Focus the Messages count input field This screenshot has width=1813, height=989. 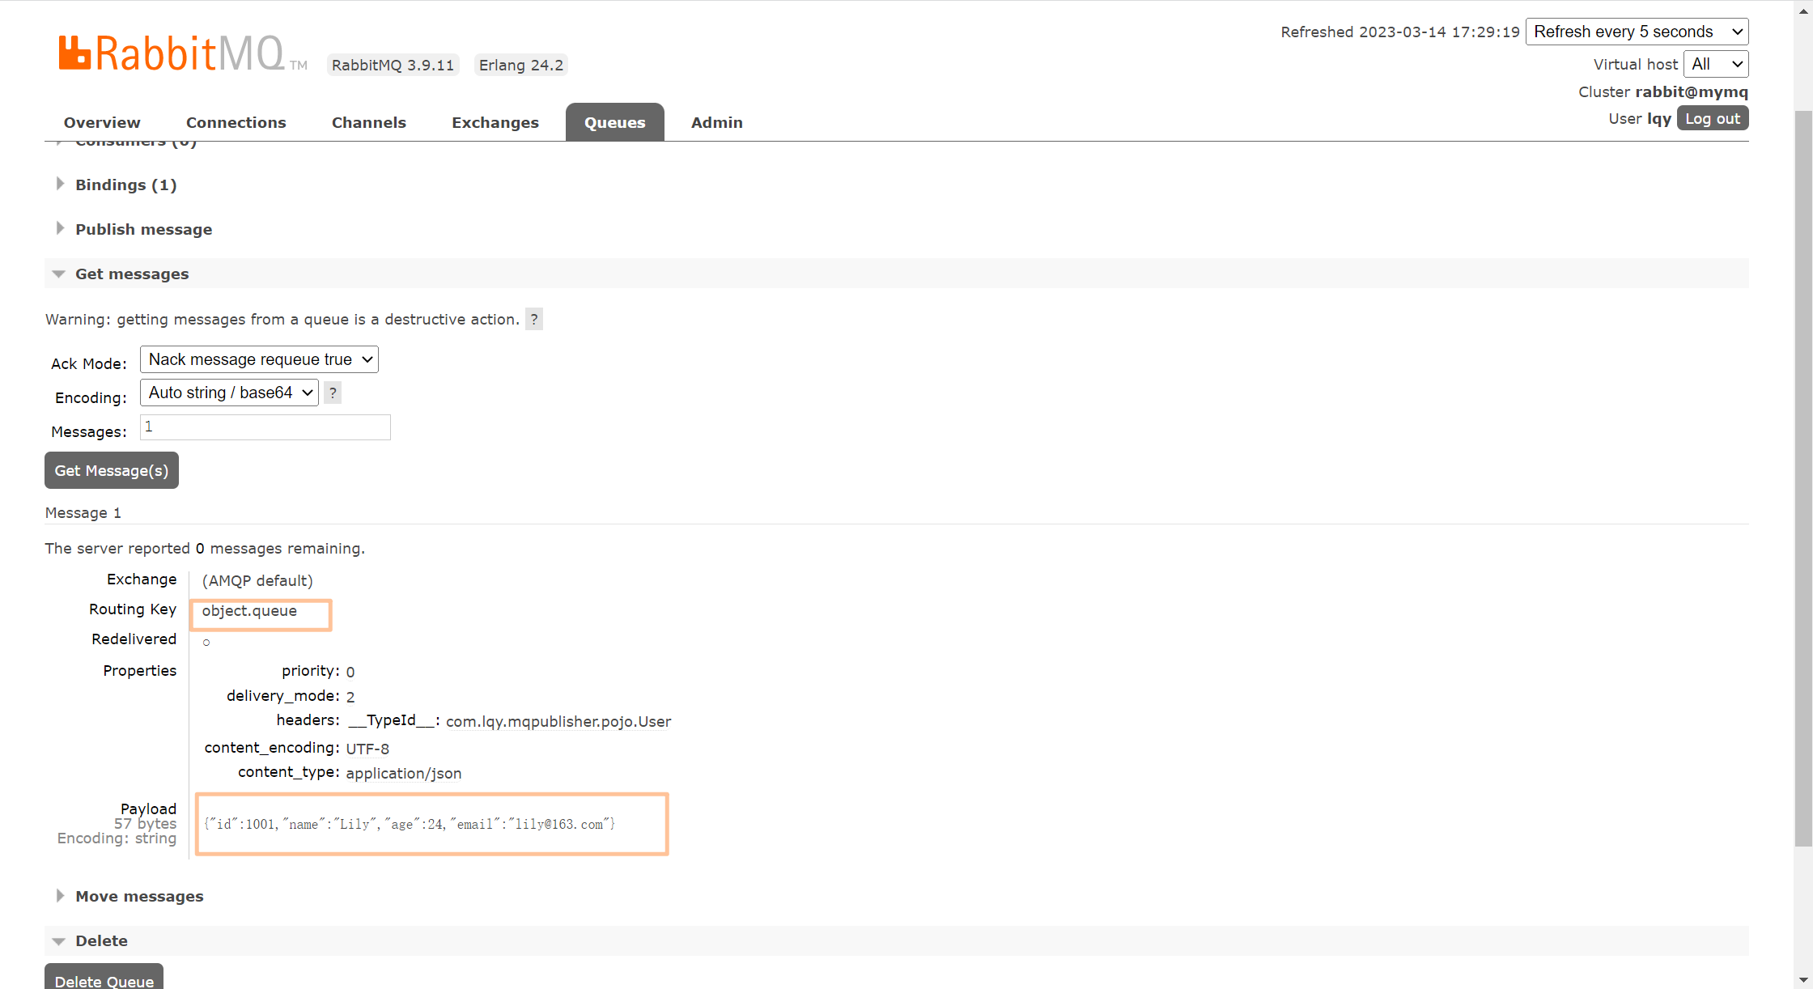pos(265,427)
